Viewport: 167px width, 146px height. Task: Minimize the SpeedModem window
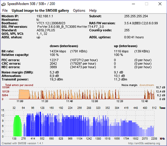pos(134,4)
